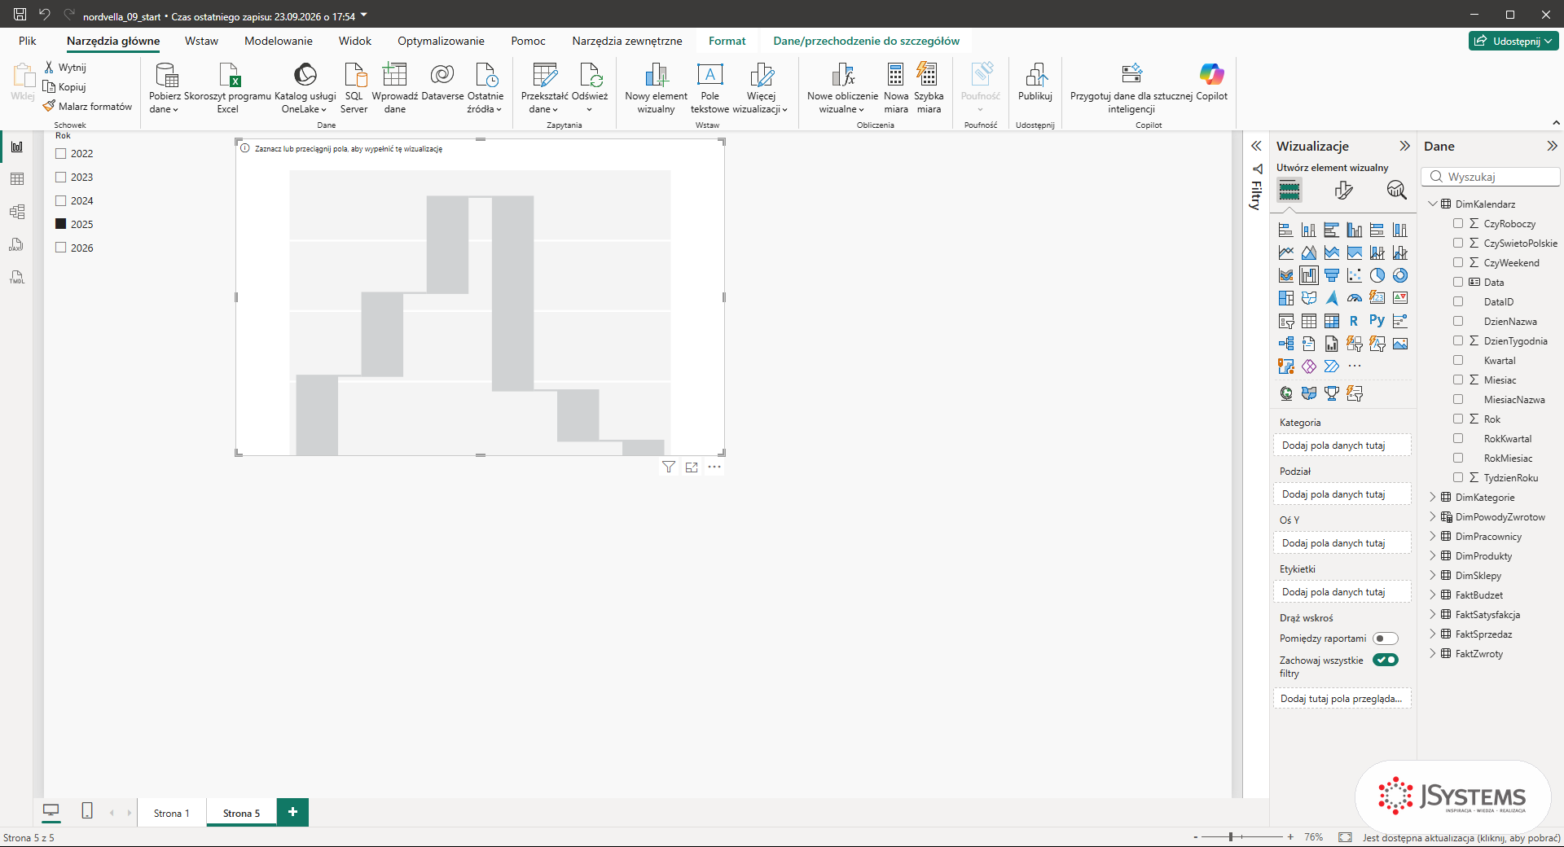Switch to Strona 1 page tab
Screen dimensions: 1564x847
(x=171, y=813)
